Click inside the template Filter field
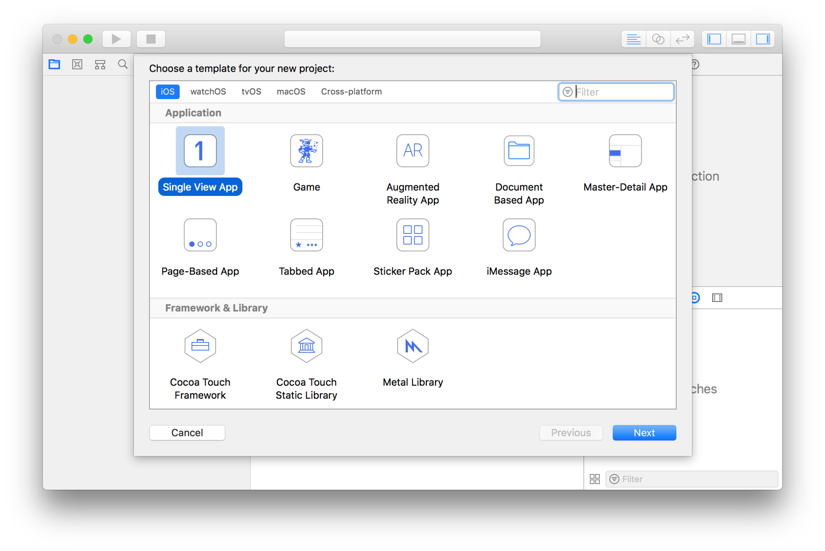 (x=620, y=91)
